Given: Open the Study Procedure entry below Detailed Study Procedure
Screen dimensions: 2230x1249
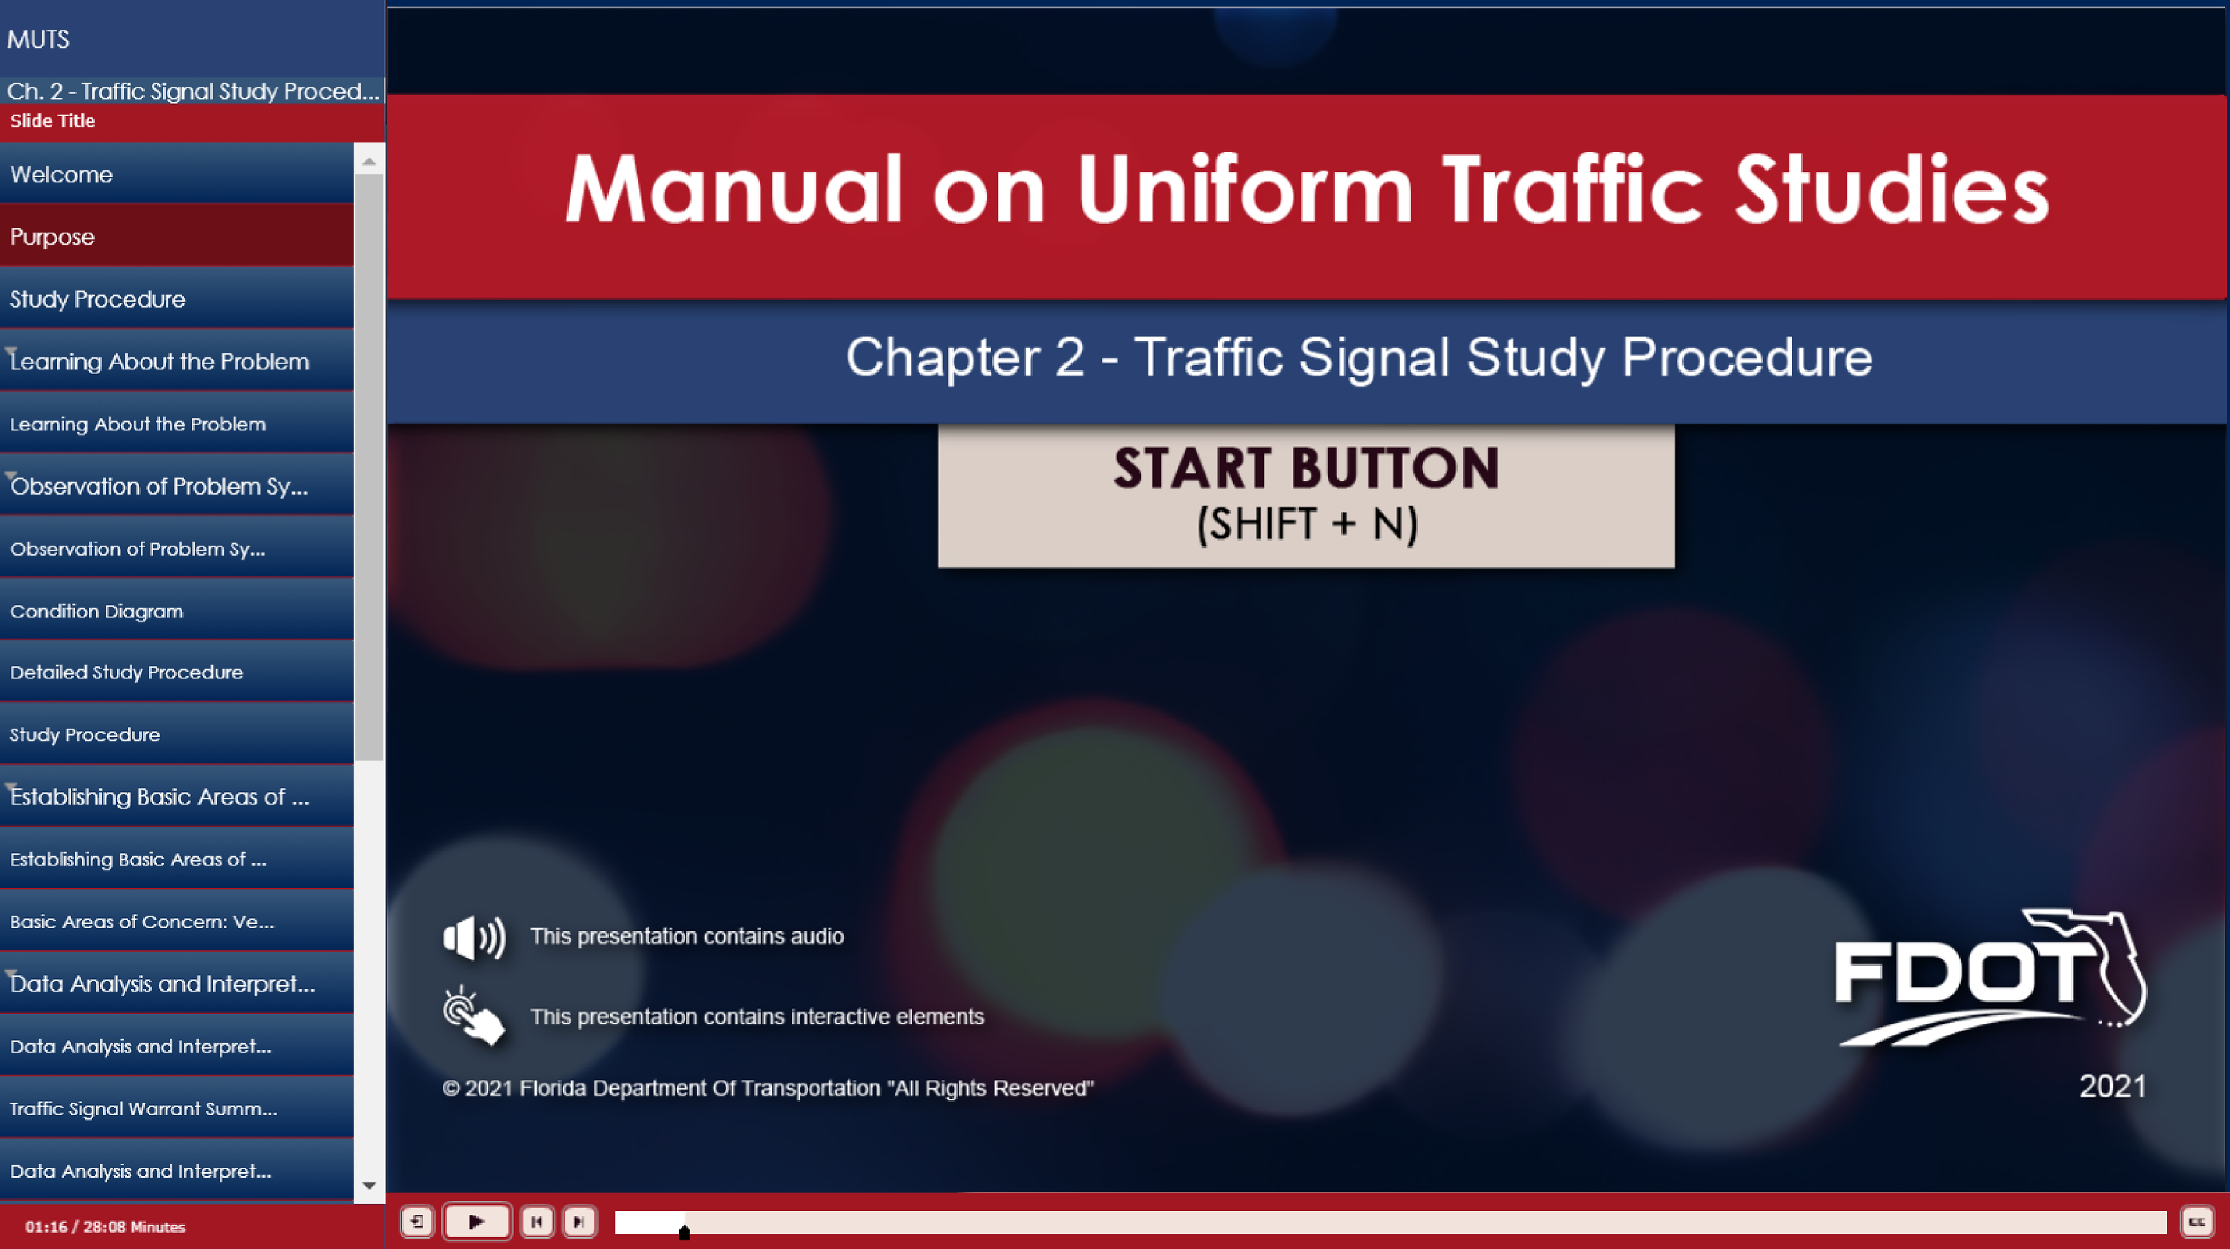Looking at the screenshot, I should pyautogui.click(x=177, y=734).
